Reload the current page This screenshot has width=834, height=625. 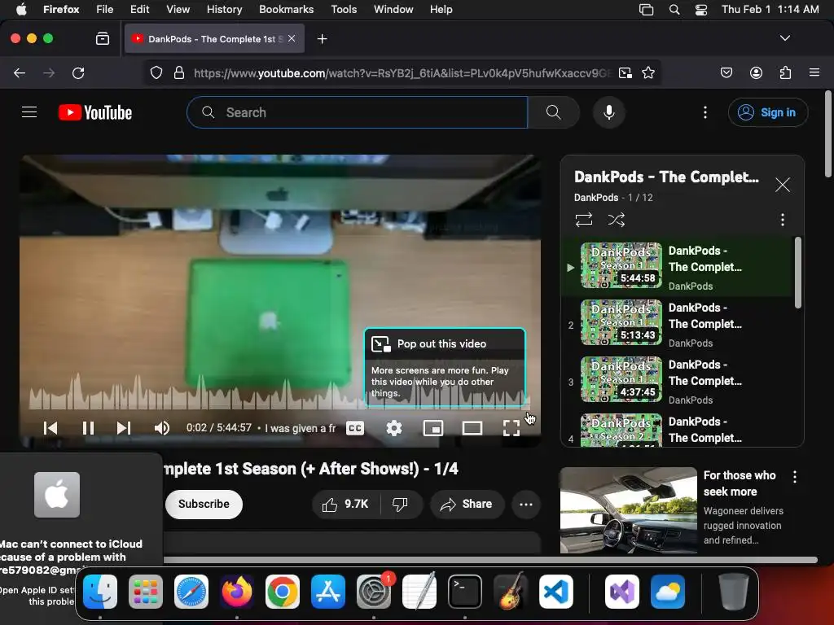click(78, 72)
